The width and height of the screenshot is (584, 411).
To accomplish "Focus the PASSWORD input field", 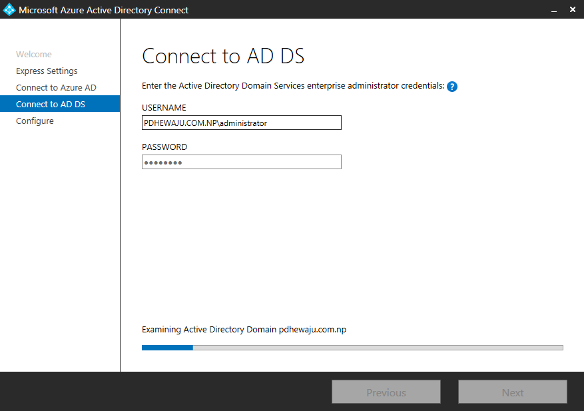I will click(x=241, y=162).
